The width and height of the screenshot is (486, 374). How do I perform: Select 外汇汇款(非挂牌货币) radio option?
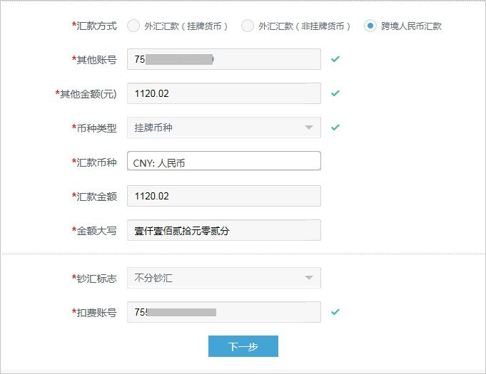[248, 26]
